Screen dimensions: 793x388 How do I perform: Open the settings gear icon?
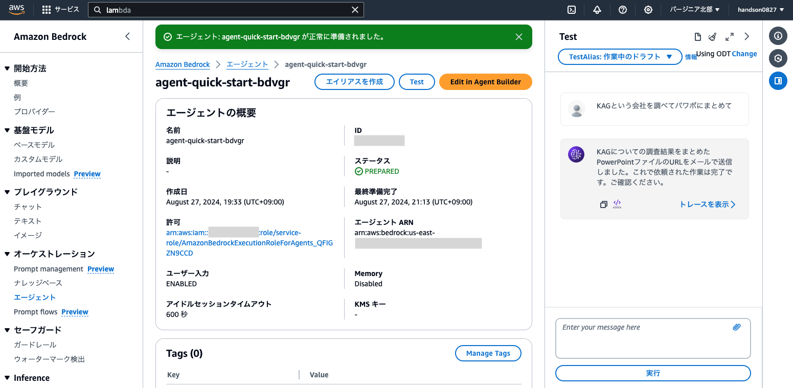tap(648, 10)
